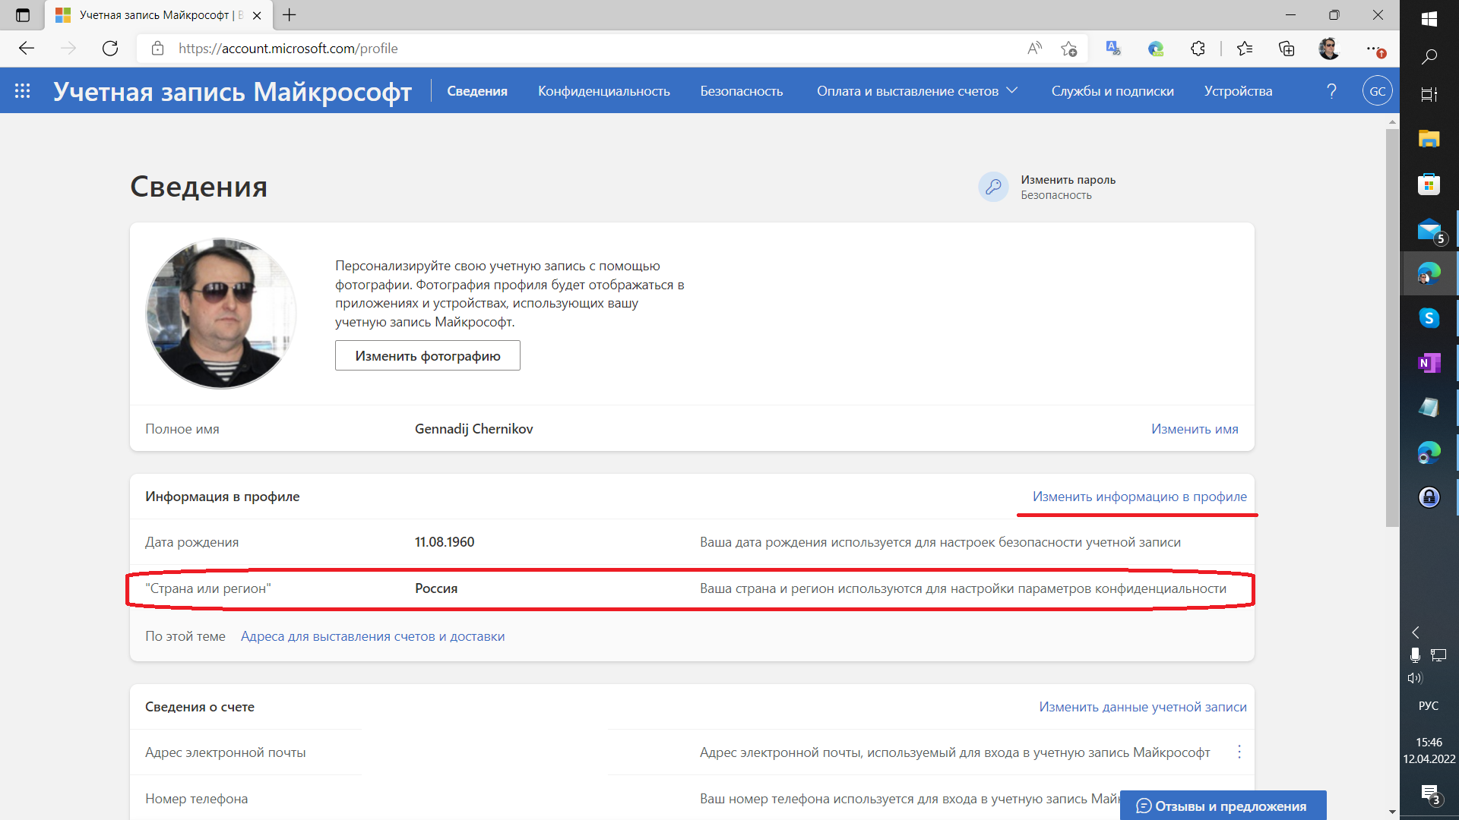Select the name Gennadij Chernikov
1459x820 pixels.
473,429
